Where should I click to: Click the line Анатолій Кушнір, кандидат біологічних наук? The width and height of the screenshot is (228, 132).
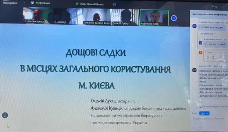138,108
